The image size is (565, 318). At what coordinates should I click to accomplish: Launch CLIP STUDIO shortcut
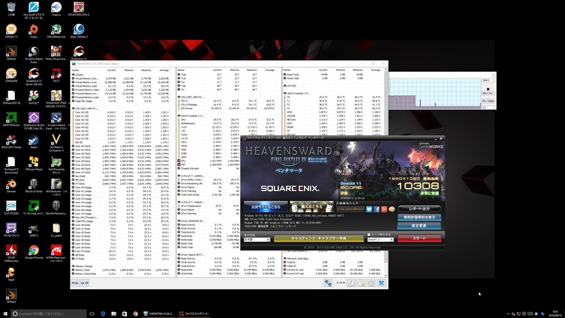click(x=11, y=208)
